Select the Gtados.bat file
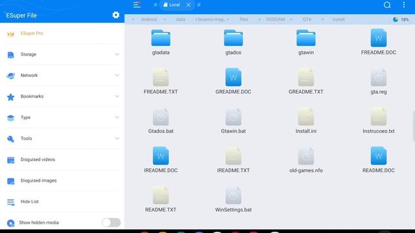This screenshot has height=233, width=415. tap(161, 121)
